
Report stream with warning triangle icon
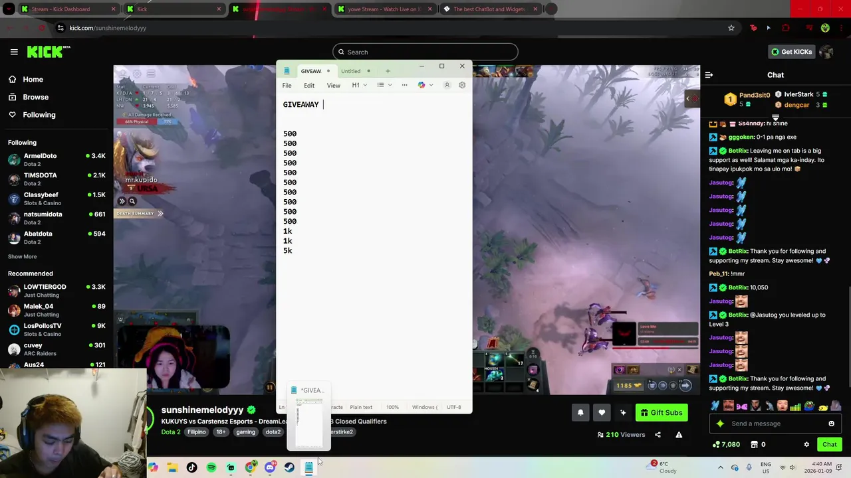coord(679,435)
